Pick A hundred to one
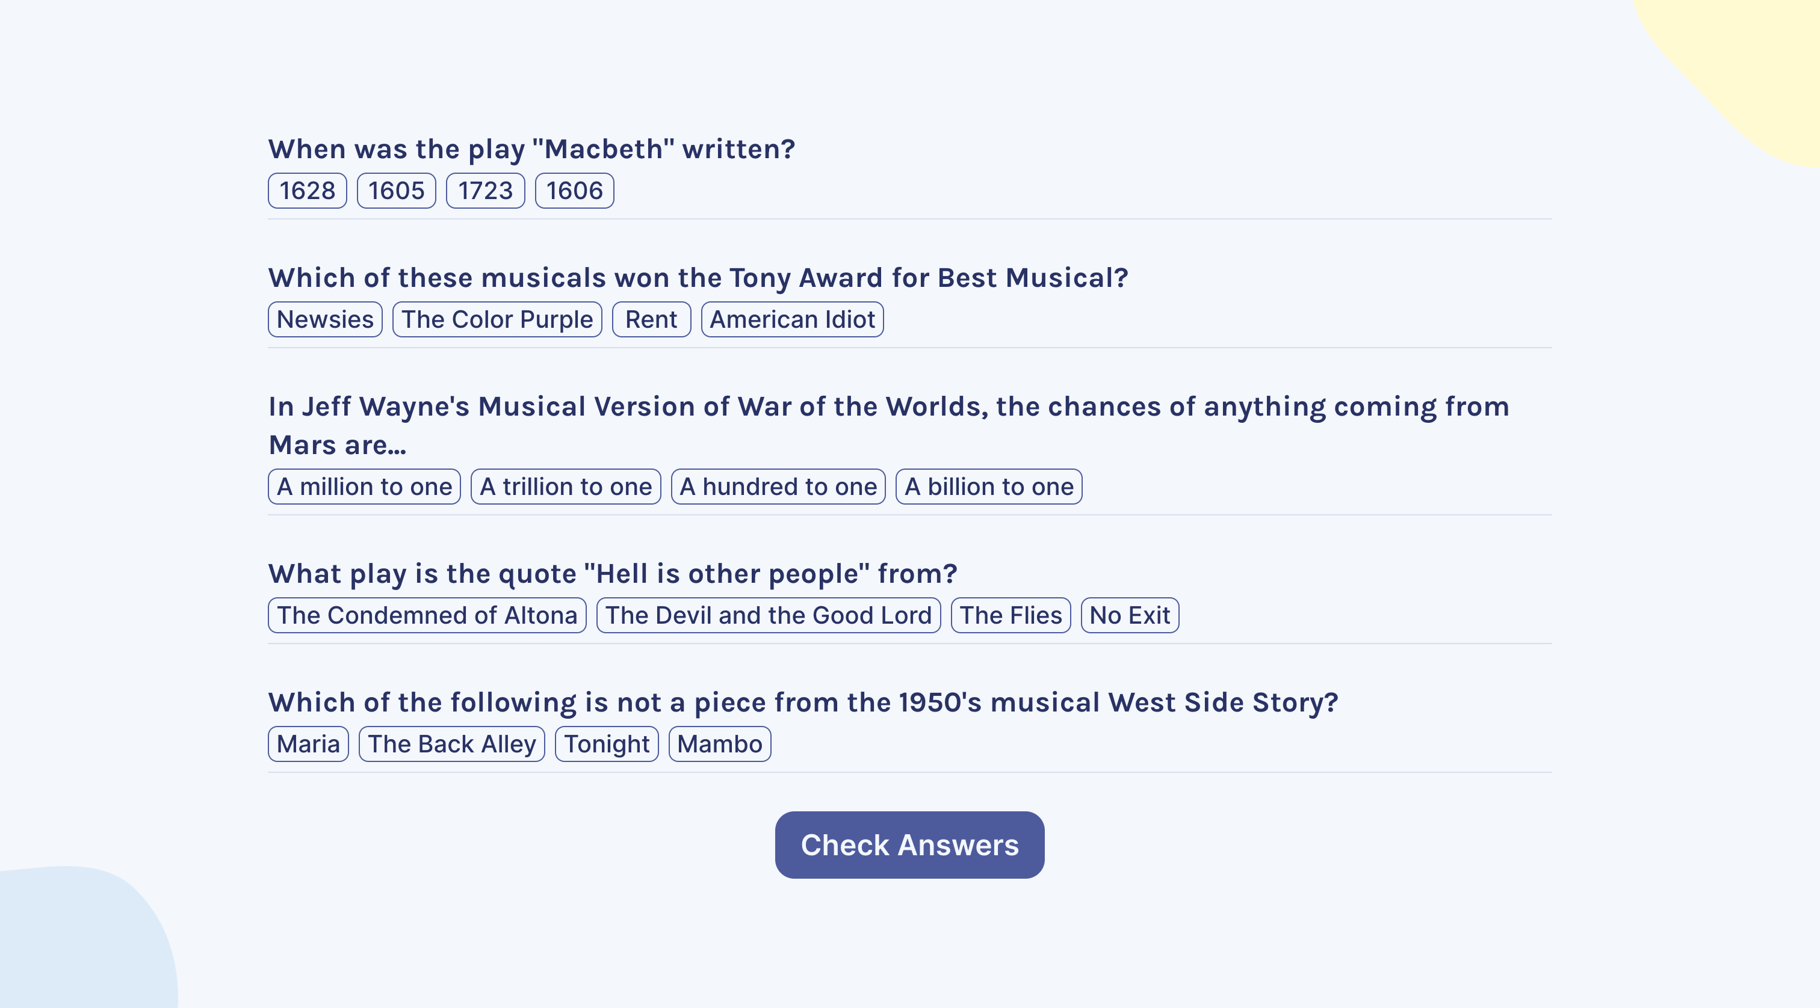Screen dimensions: 1820x1008 [x=778, y=487]
